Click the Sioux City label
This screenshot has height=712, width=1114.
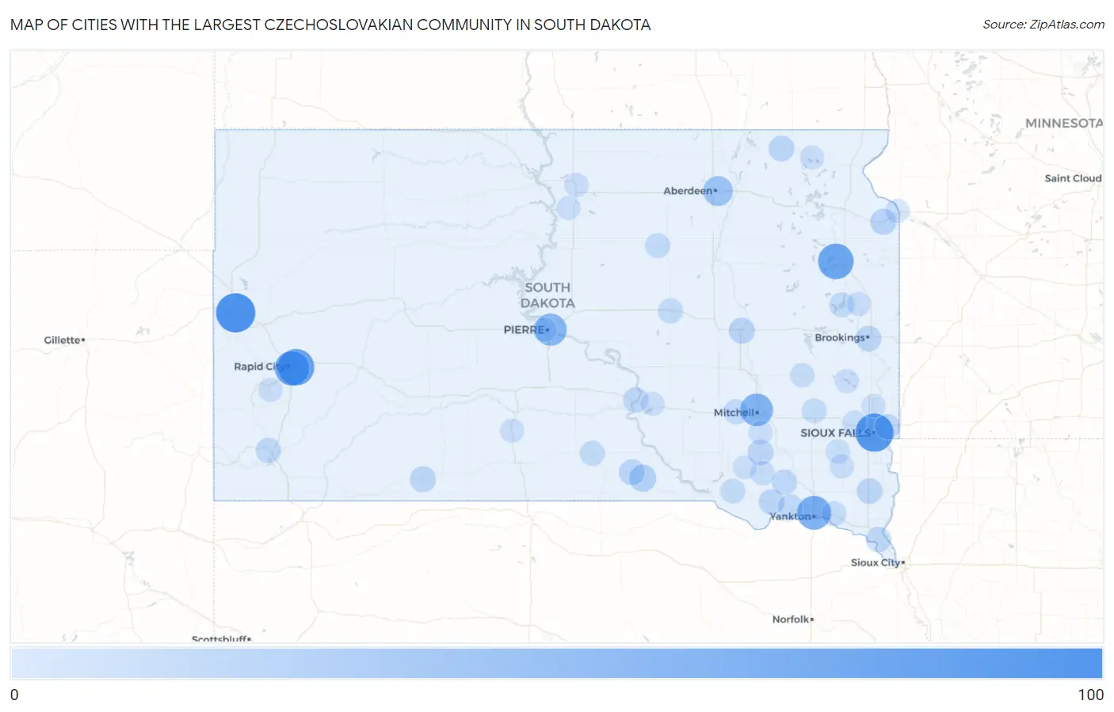[876, 563]
